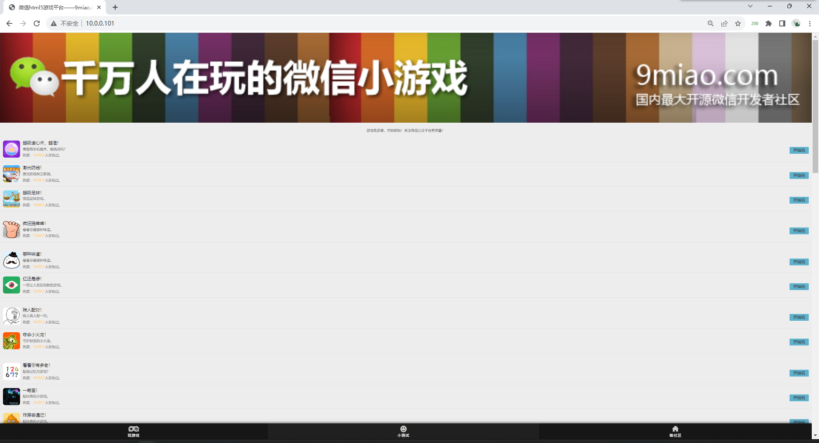Open the page zoom magnifier icon
Screen dimensions: 819x443
pyautogui.click(x=711, y=23)
